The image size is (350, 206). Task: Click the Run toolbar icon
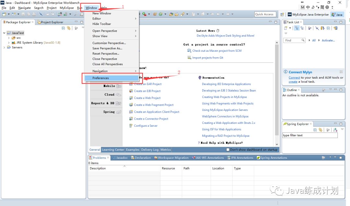(145, 14)
